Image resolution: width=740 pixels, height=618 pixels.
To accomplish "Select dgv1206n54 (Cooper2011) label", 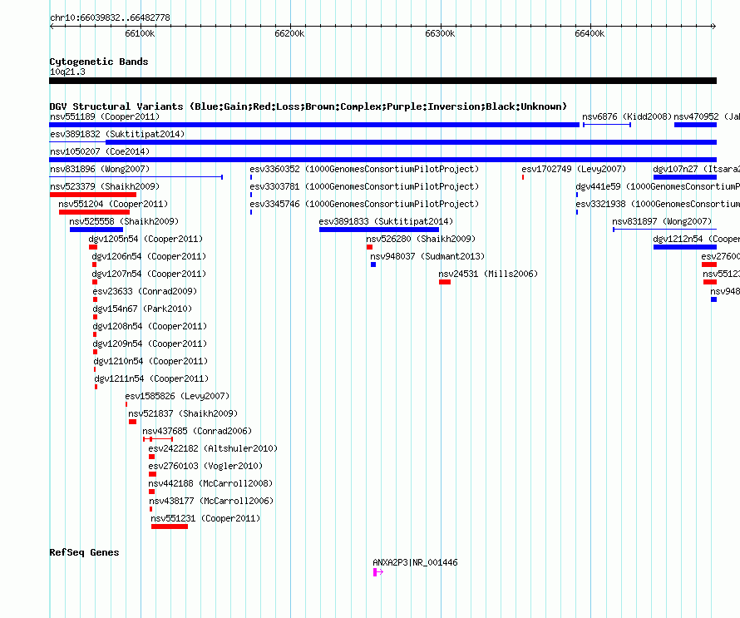I will pos(149,256).
